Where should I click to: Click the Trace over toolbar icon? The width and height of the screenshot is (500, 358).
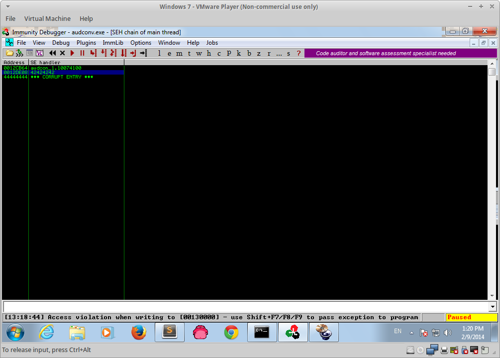click(x=123, y=53)
